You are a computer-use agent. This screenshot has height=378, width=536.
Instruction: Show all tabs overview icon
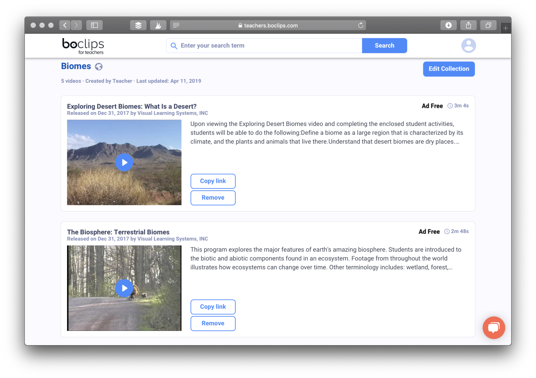pyautogui.click(x=488, y=25)
